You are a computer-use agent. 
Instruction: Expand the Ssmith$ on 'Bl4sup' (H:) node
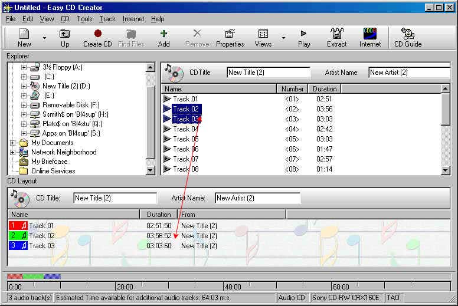pos(24,114)
